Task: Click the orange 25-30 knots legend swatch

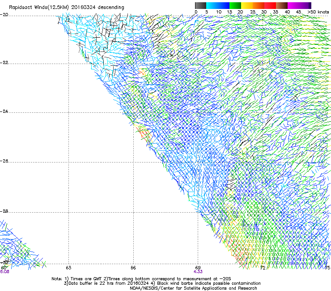Action: tap(259, 5)
